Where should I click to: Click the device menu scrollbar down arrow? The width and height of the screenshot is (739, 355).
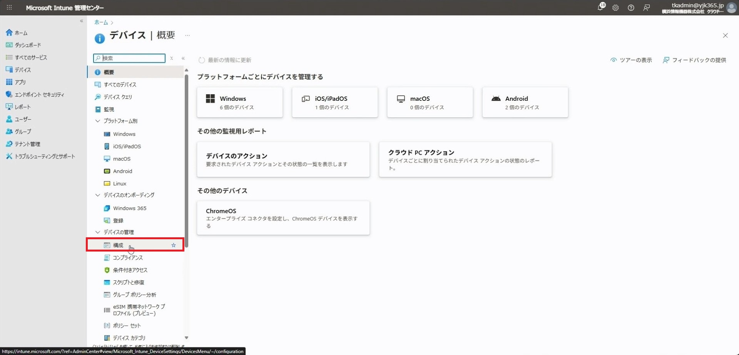pos(187,338)
